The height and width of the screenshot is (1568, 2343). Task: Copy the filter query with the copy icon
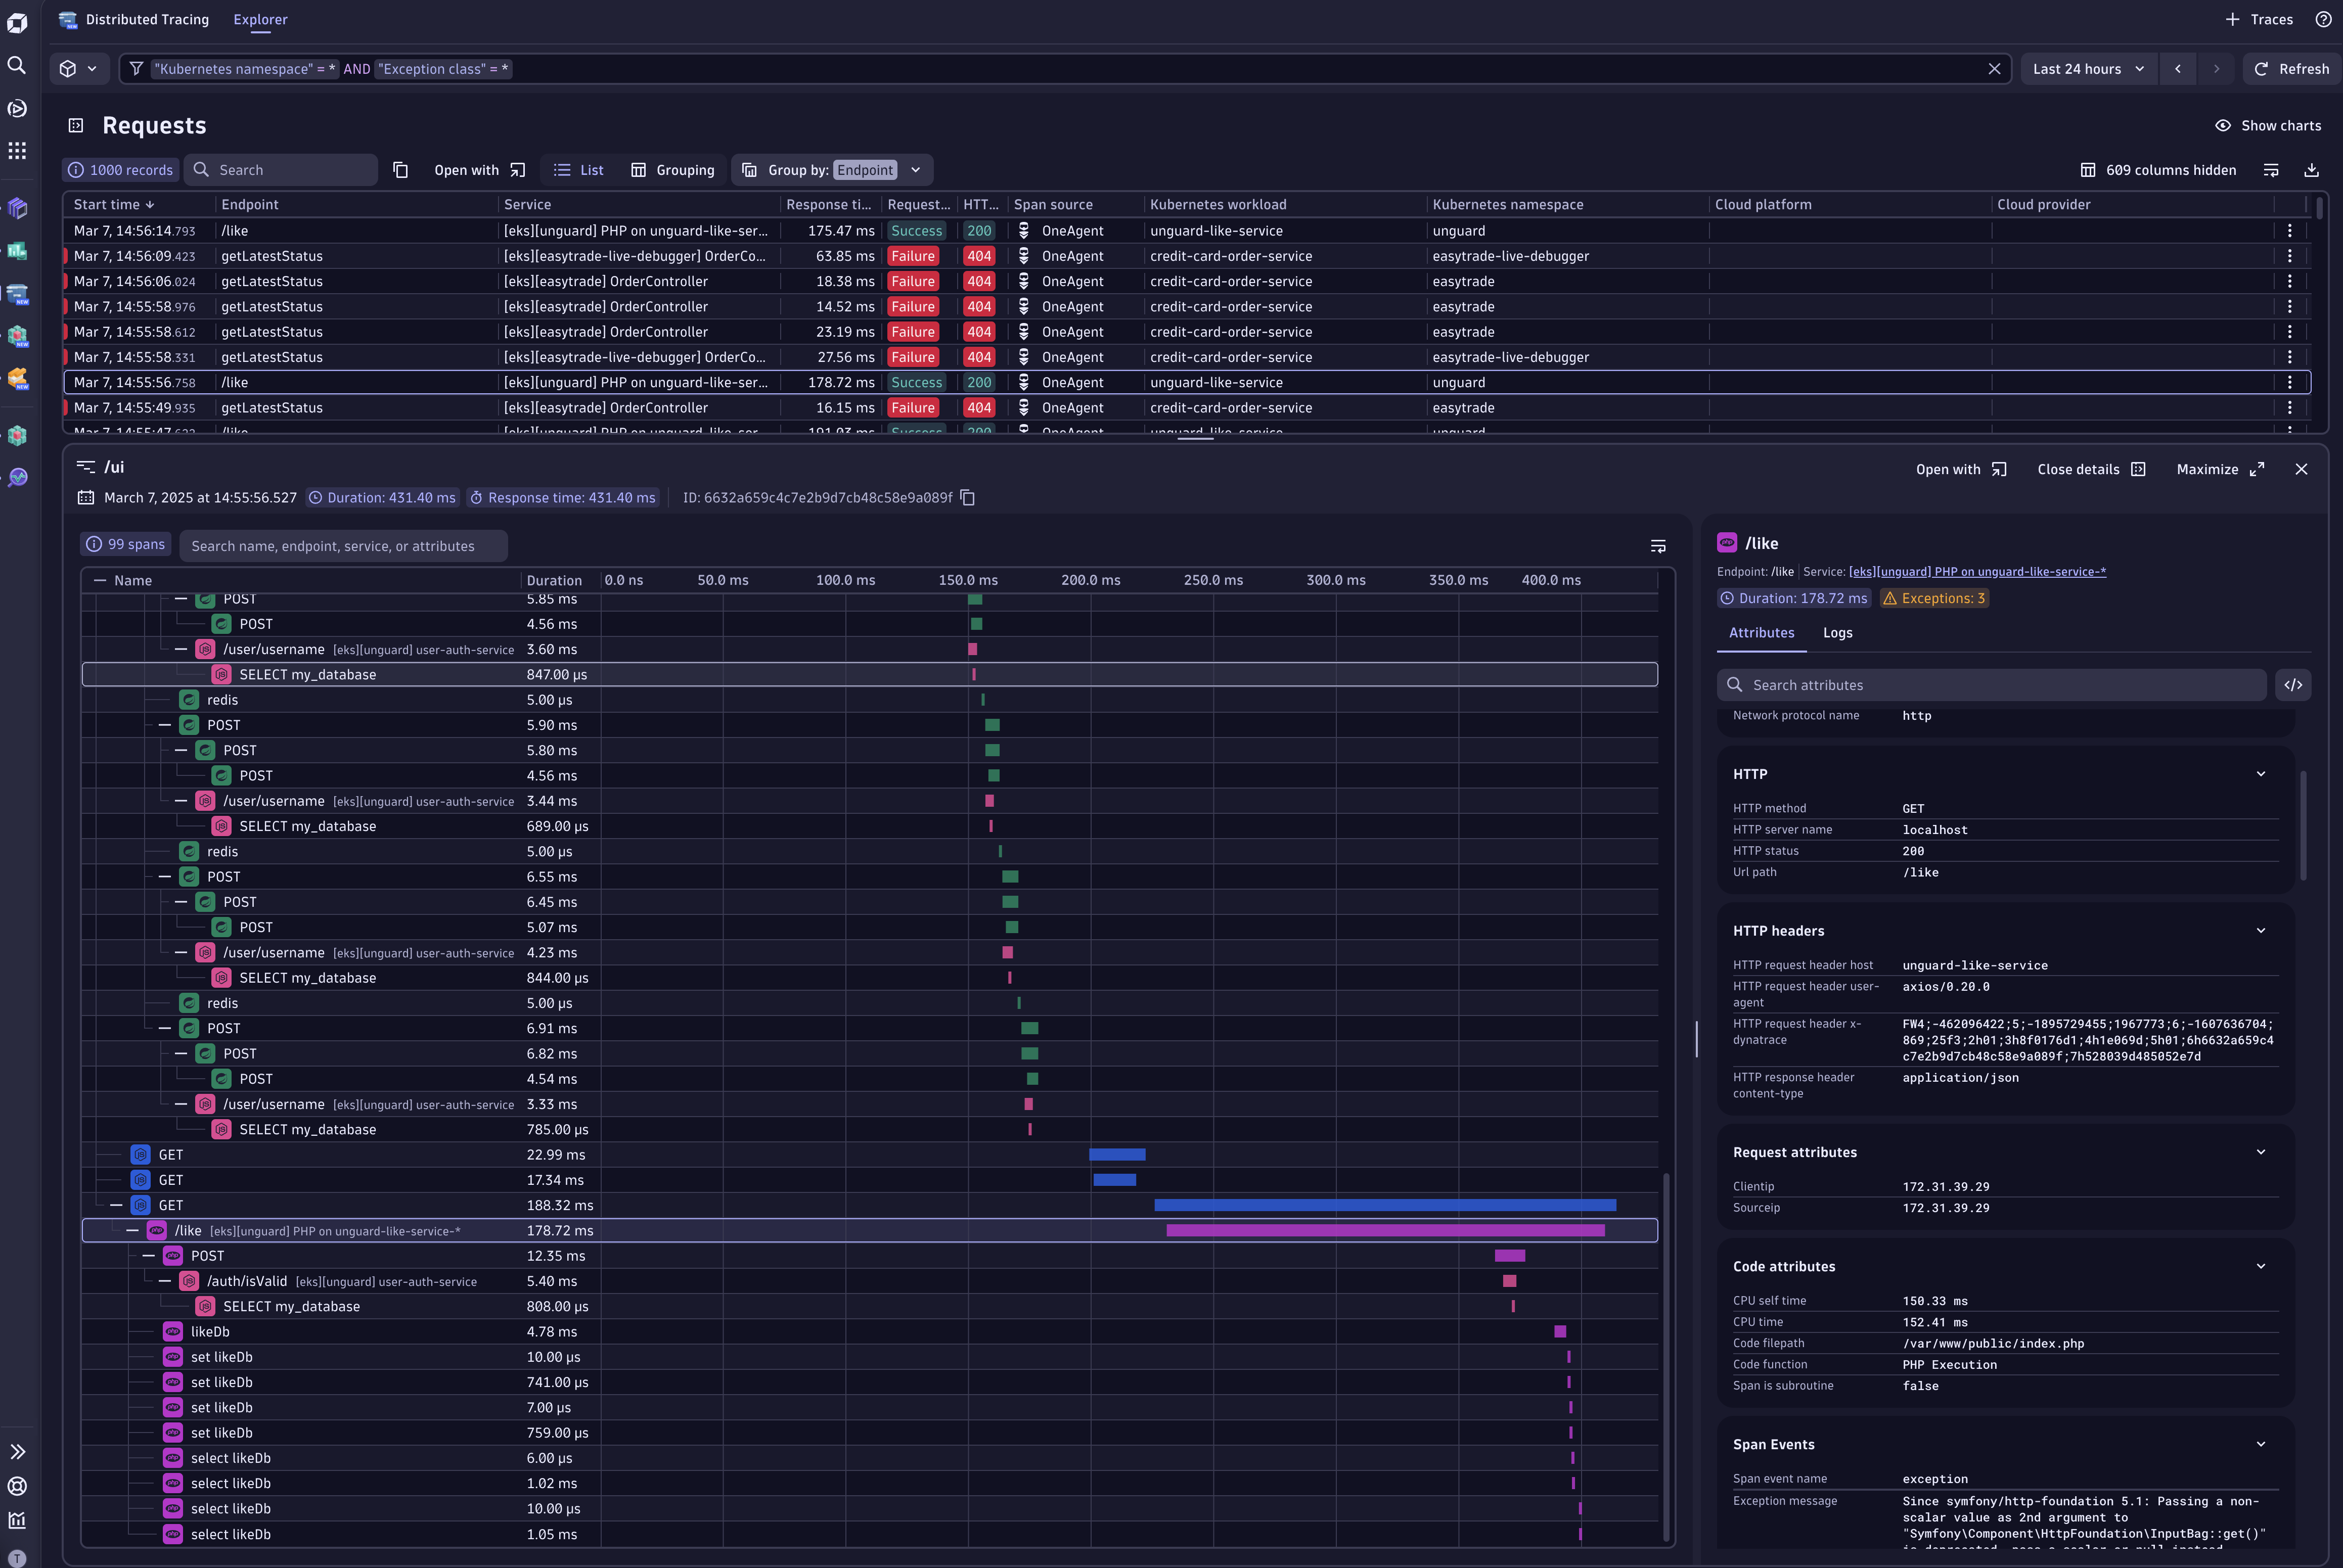402,169
